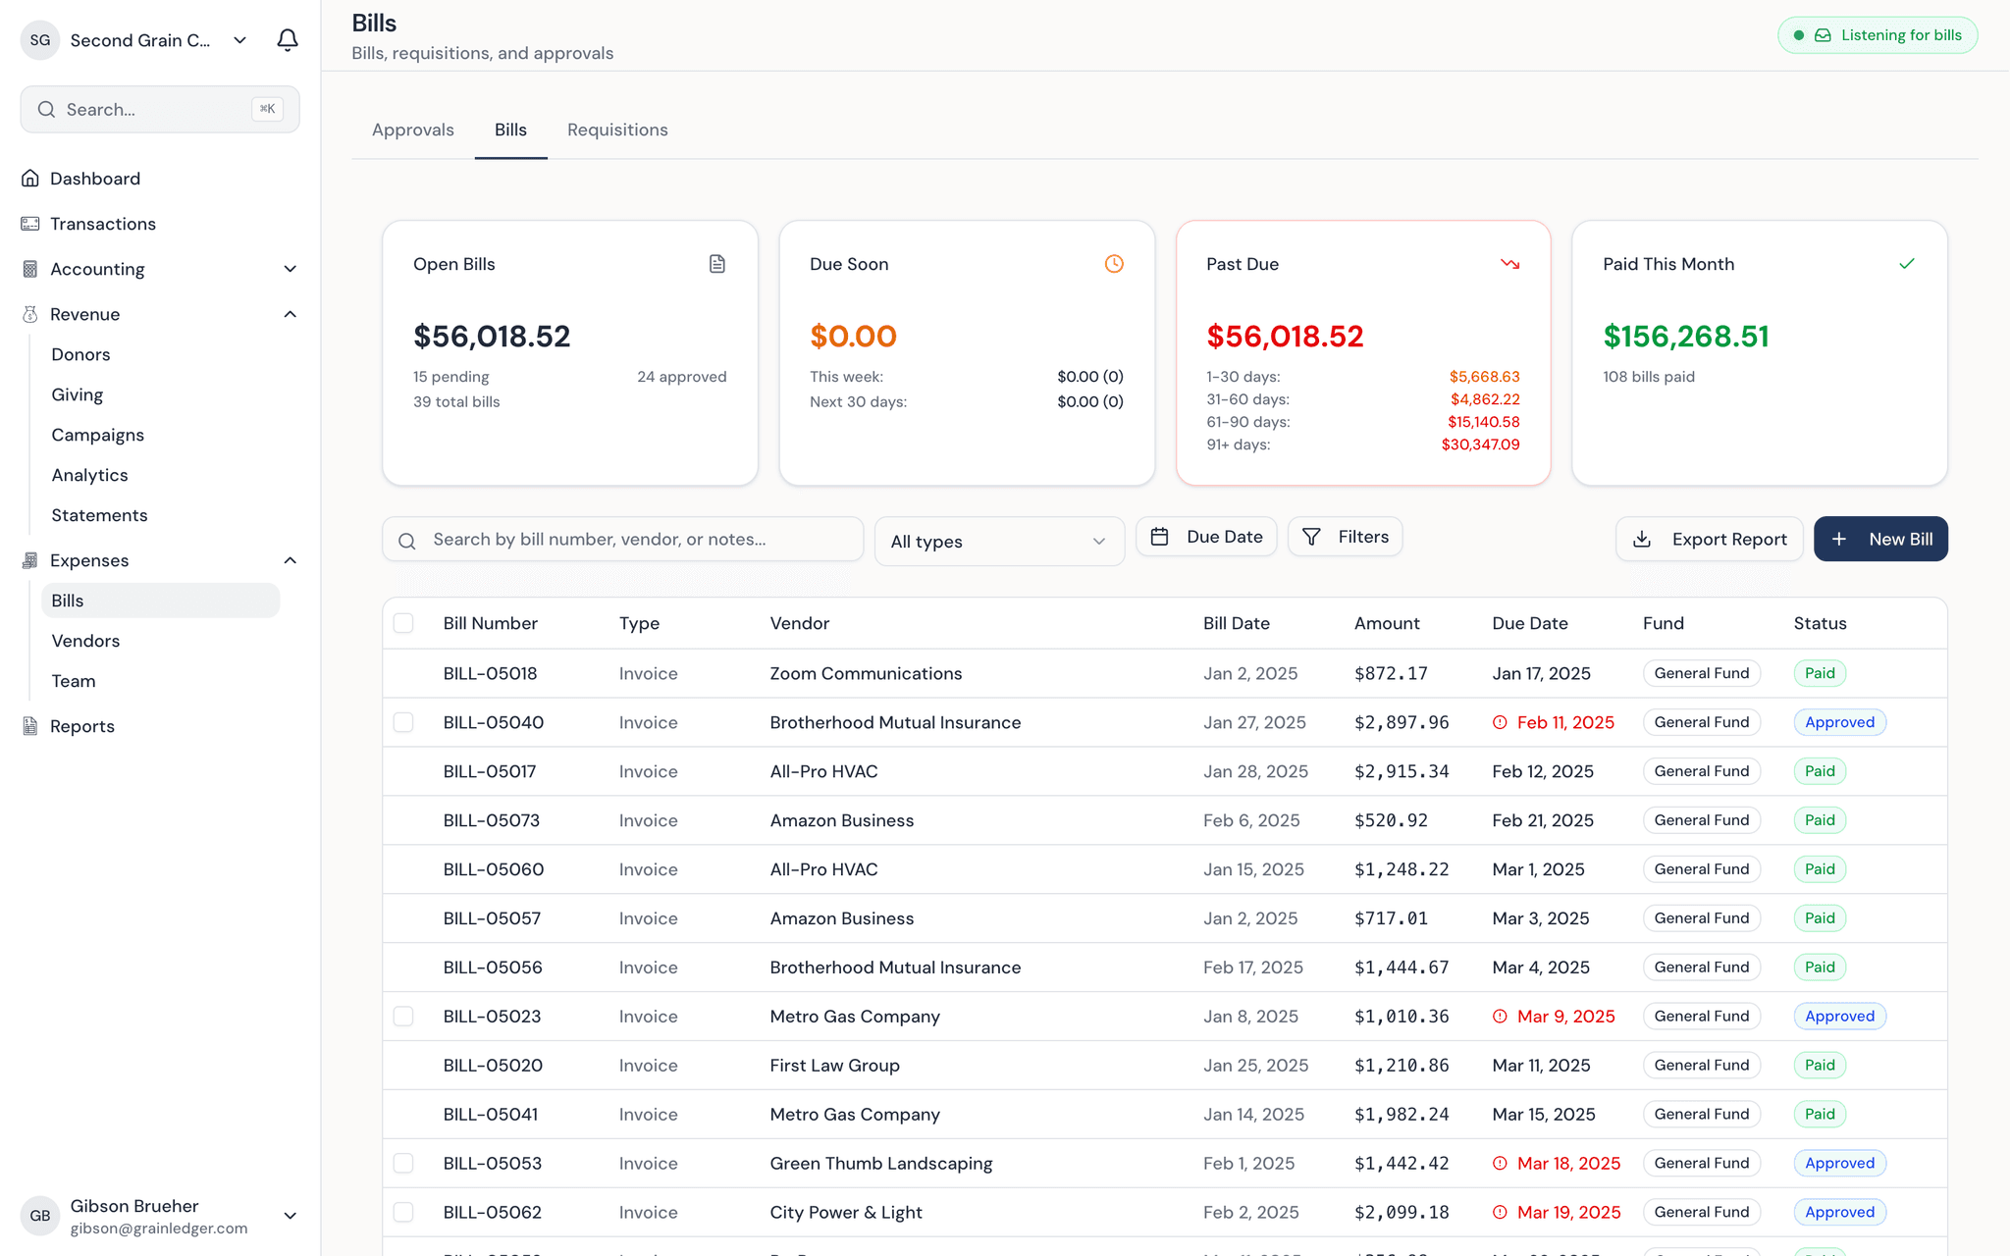The width and height of the screenshot is (2010, 1256).
Task: Collapse the Revenue sidebar section
Action: coord(290,314)
